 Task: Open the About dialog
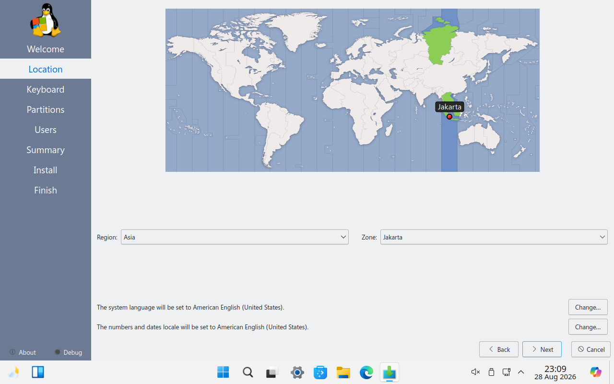(x=23, y=352)
